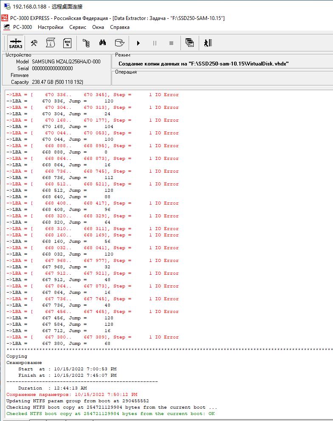Open the disk map filter icon
This screenshot has height=421, width=333.
119,43
